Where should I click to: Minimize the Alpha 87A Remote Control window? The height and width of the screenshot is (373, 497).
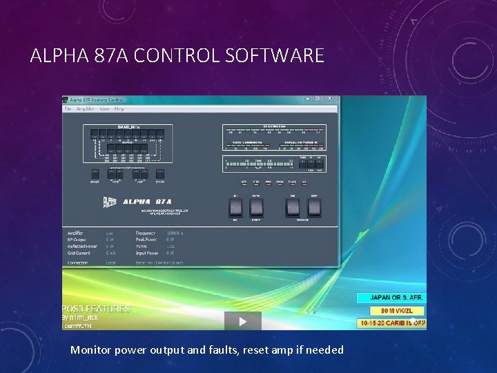point(306,99)
